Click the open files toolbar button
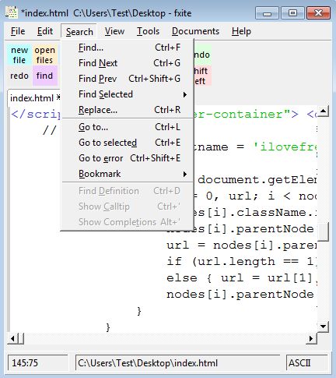Image resolution: width=336 pixels, height=378 pixels. [44, 55]
